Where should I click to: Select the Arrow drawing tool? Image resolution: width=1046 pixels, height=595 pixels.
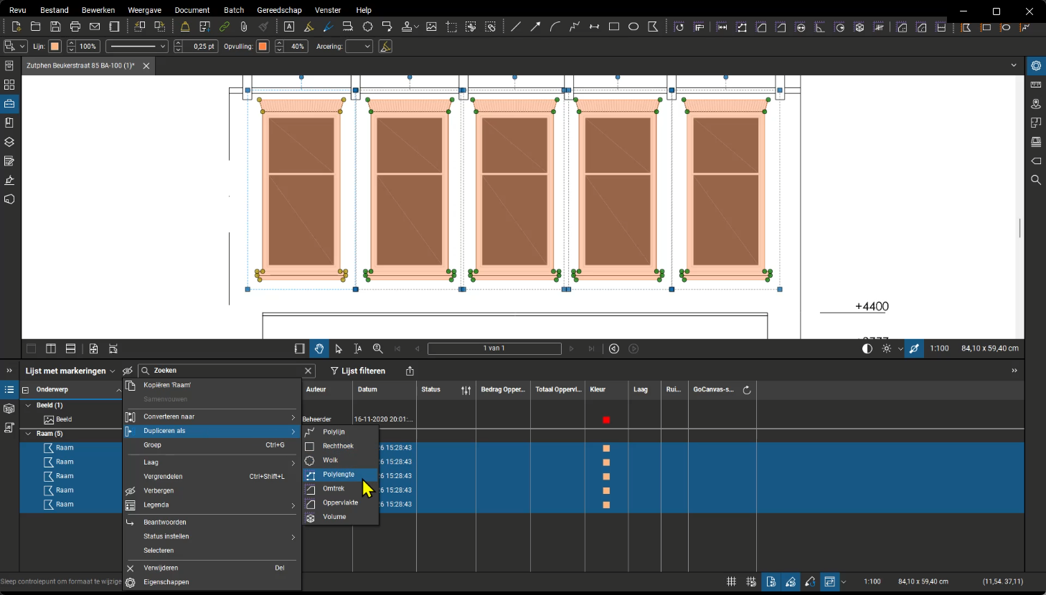pyautogui.click(x=535, y=27)
